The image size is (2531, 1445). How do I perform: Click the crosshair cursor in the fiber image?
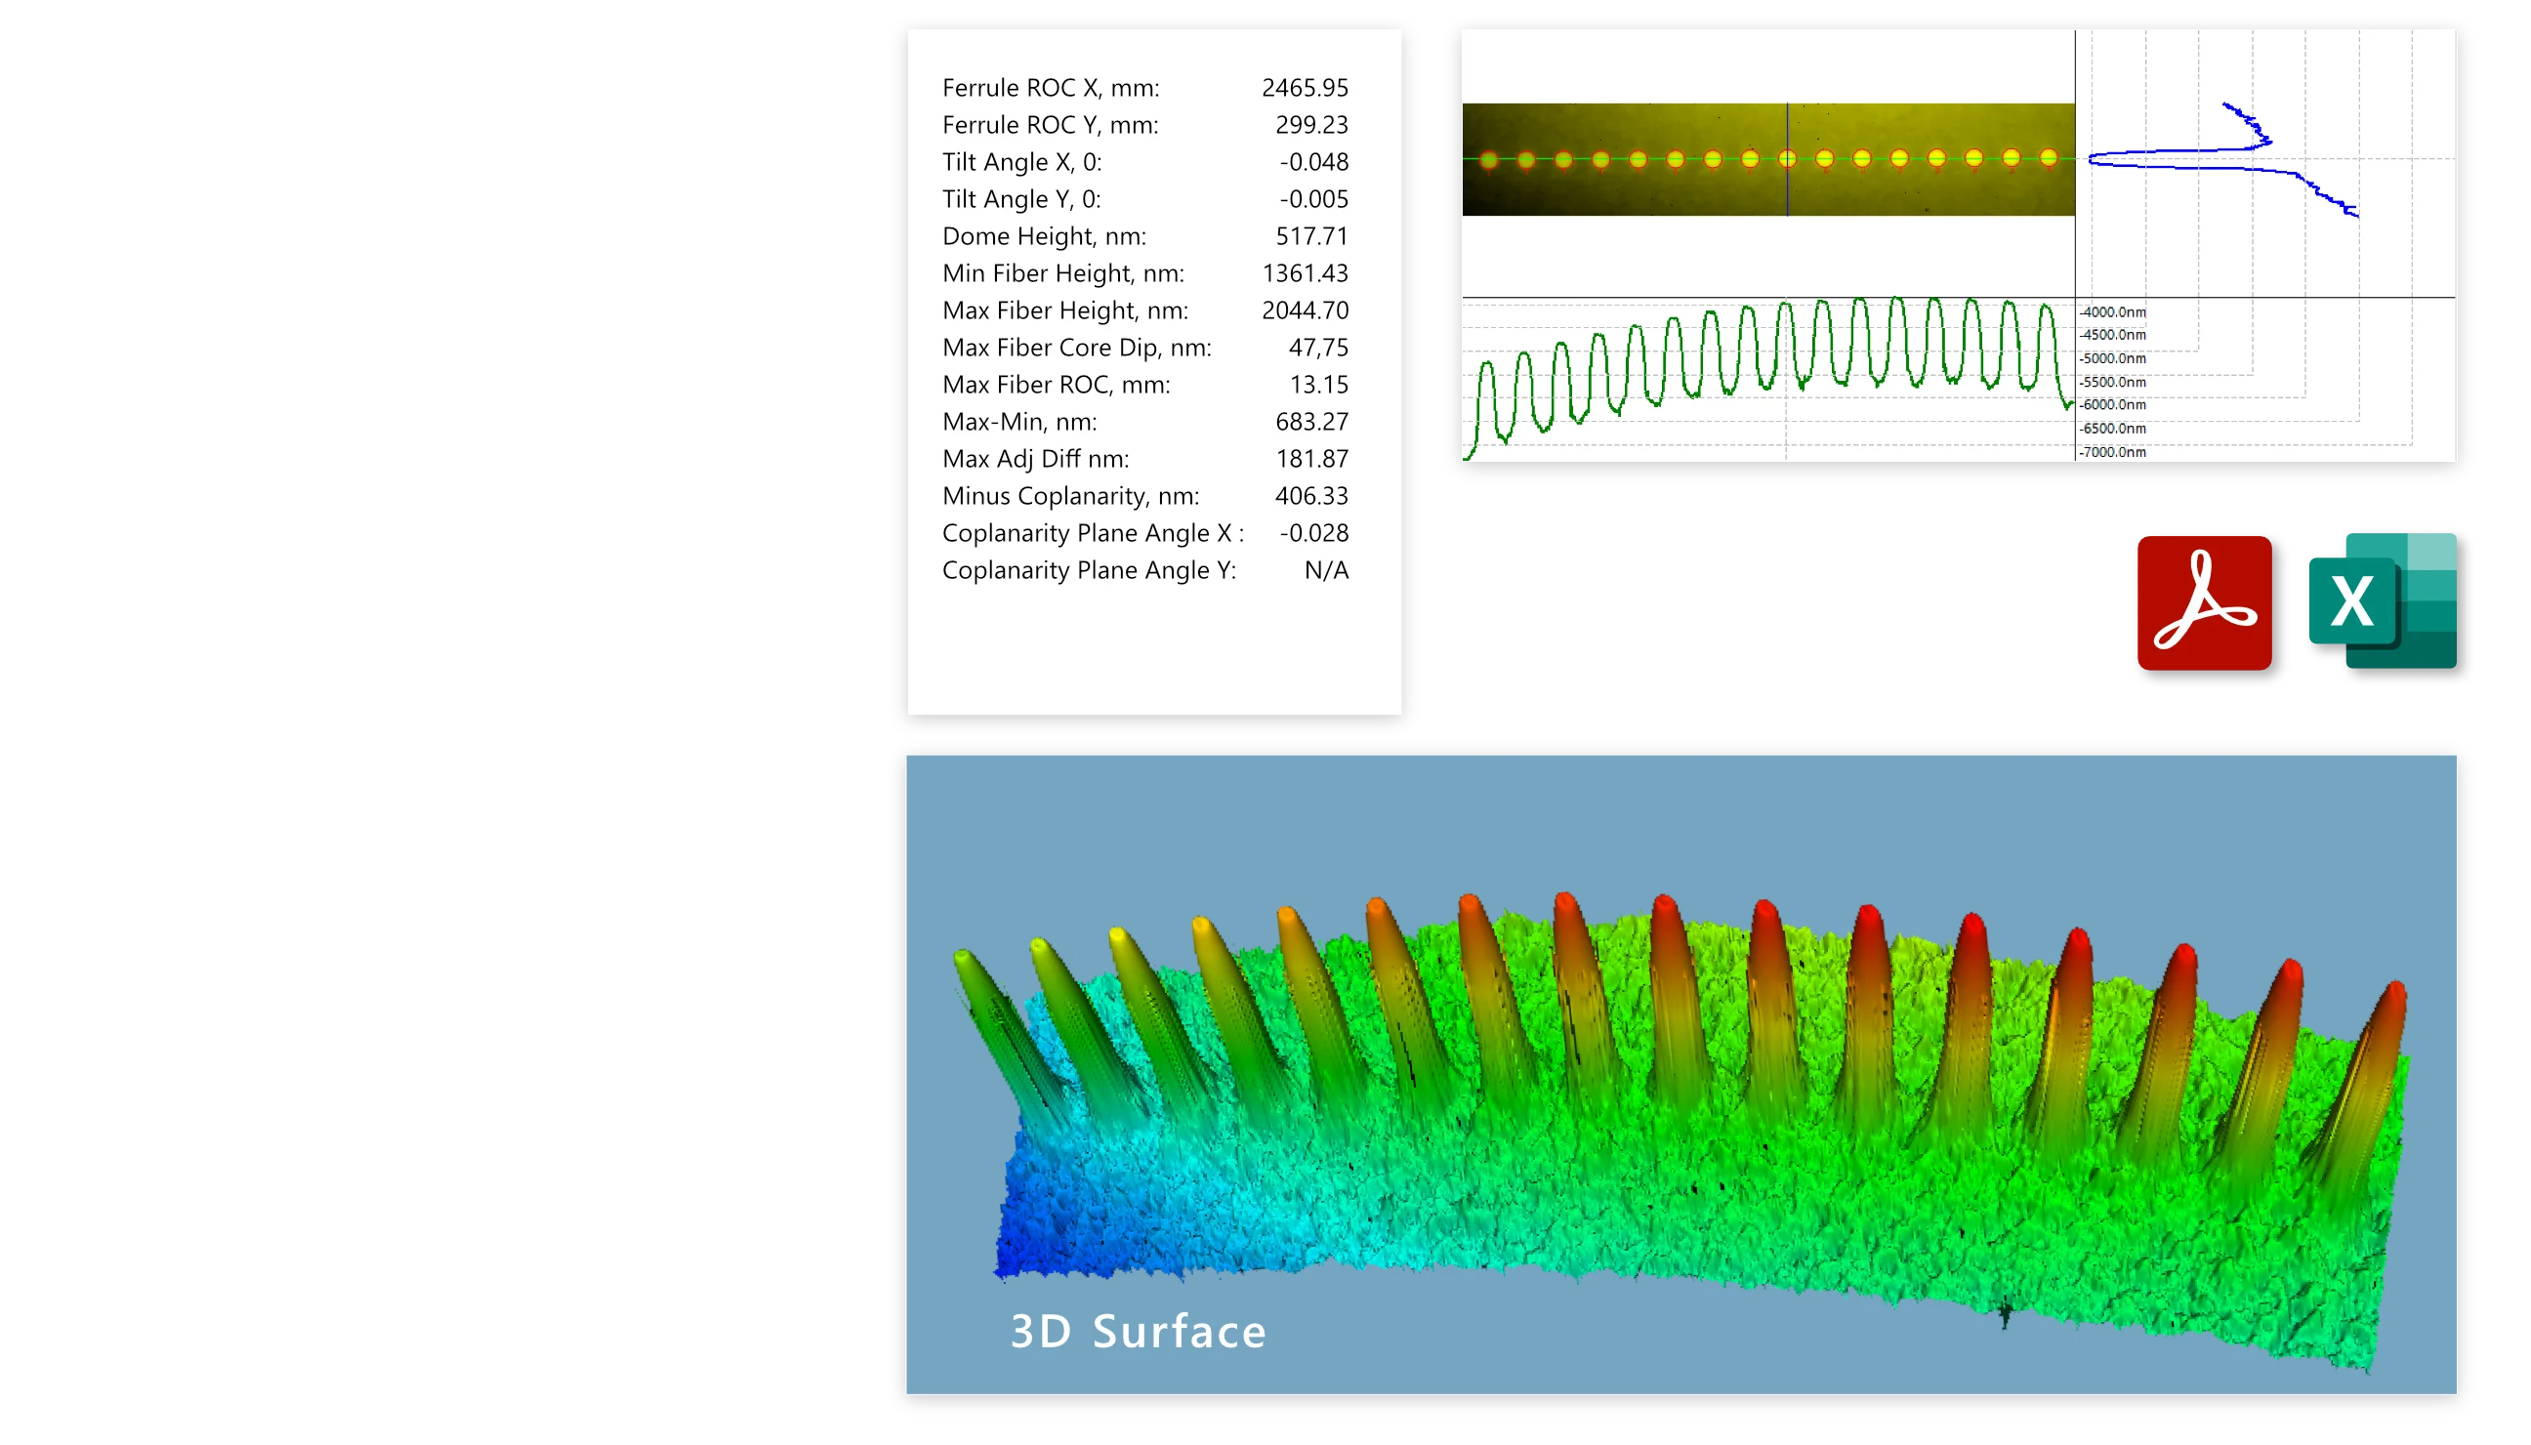point(1789,159)
